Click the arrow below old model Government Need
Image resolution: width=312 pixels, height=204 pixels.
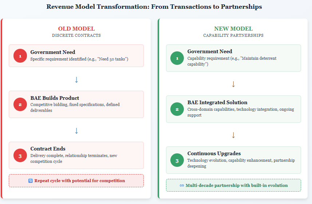[x=76, y=80]
